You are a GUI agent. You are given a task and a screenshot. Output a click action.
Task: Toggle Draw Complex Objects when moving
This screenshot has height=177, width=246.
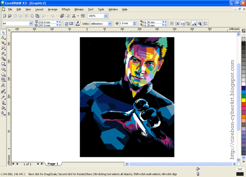(x=194, y=24)
